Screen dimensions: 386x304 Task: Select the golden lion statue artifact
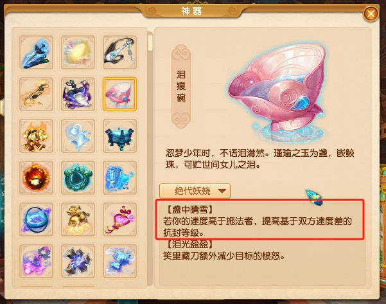(x=78, y=220)
